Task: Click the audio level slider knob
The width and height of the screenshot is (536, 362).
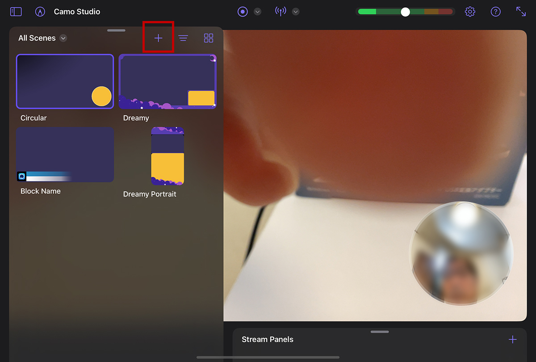Action: click(405, 12)
